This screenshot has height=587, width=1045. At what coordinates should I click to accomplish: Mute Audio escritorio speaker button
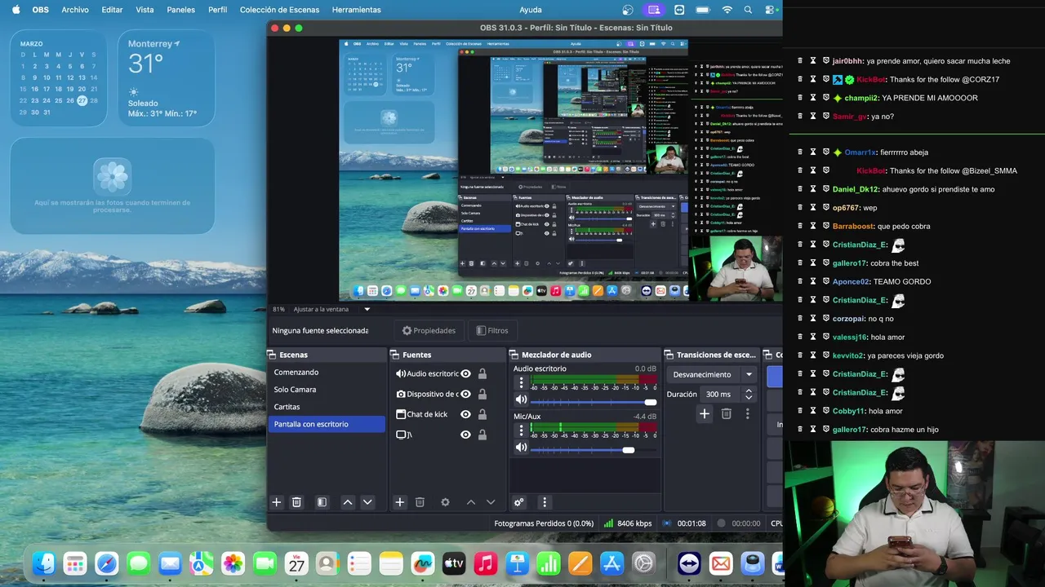(x=521, y=399)
